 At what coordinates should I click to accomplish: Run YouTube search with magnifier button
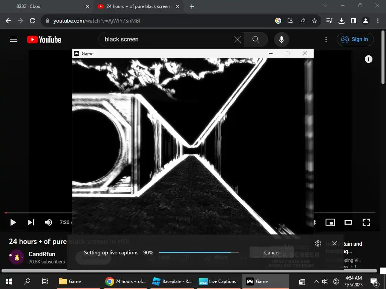click(256, 39)
